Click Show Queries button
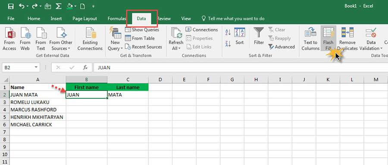 (142, 30)
